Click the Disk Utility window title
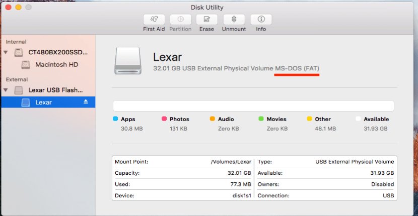The height and width of the screenshot is (216, 418). (207, 8)
